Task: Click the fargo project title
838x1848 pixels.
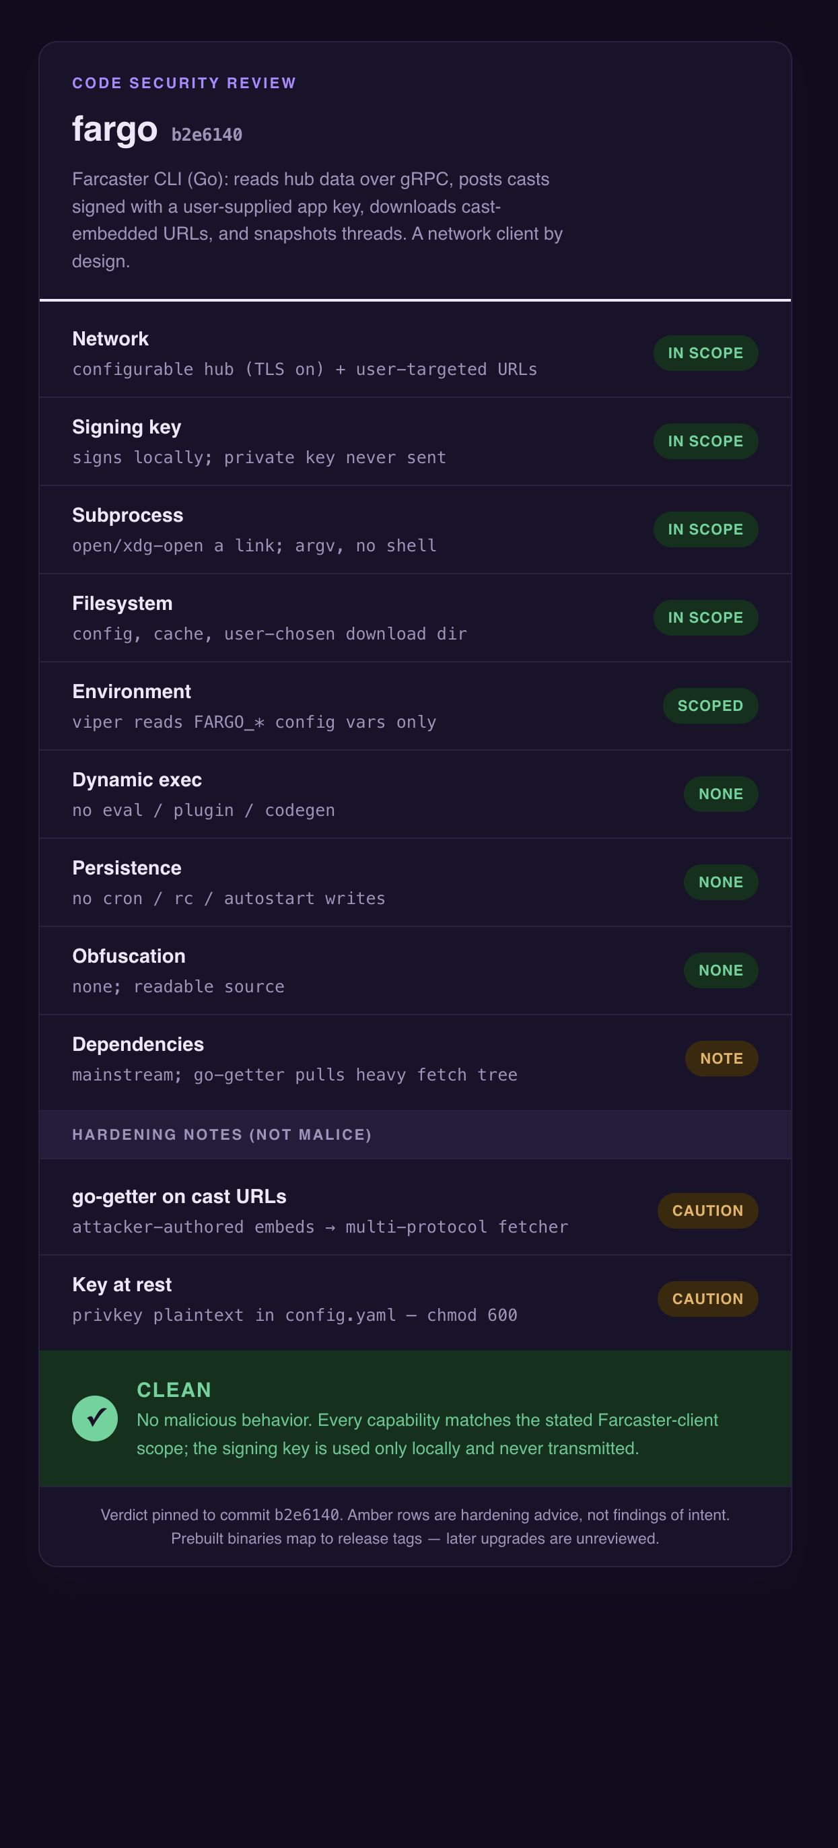Action: click(x=115, y=129)
